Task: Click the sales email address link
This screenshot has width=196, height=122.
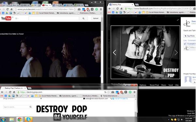Action: (95, 99)
